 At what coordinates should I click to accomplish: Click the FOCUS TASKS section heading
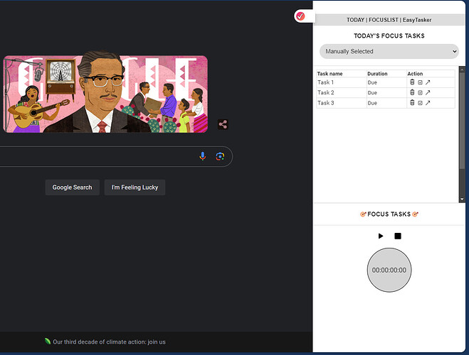[389, 214]
